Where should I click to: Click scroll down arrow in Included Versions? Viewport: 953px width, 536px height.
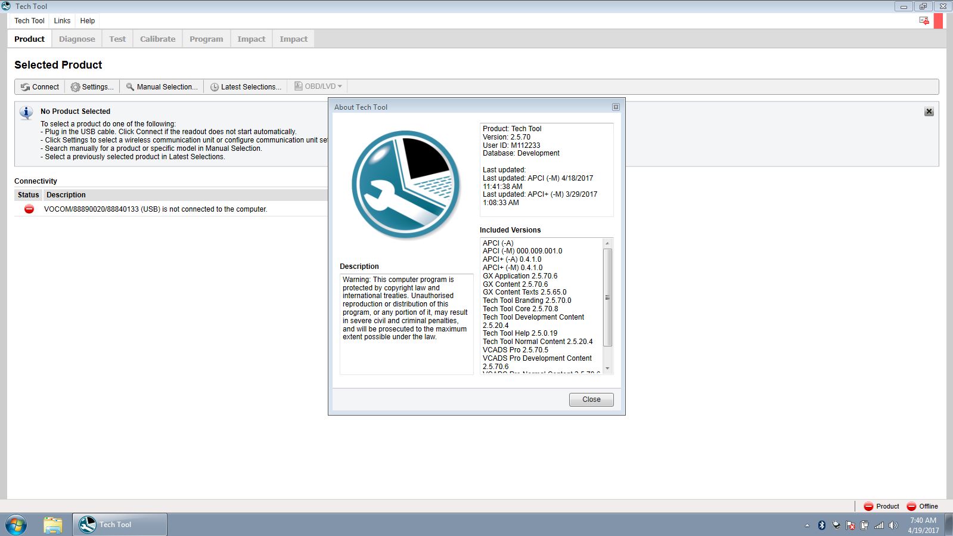[x=607, y=368]
